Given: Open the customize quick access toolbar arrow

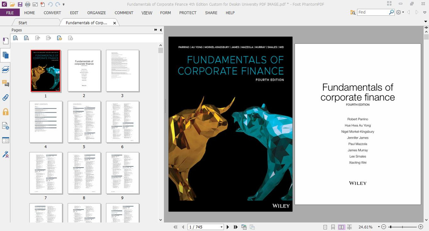Looking at the screenshot, I should (x=64, y=5).
